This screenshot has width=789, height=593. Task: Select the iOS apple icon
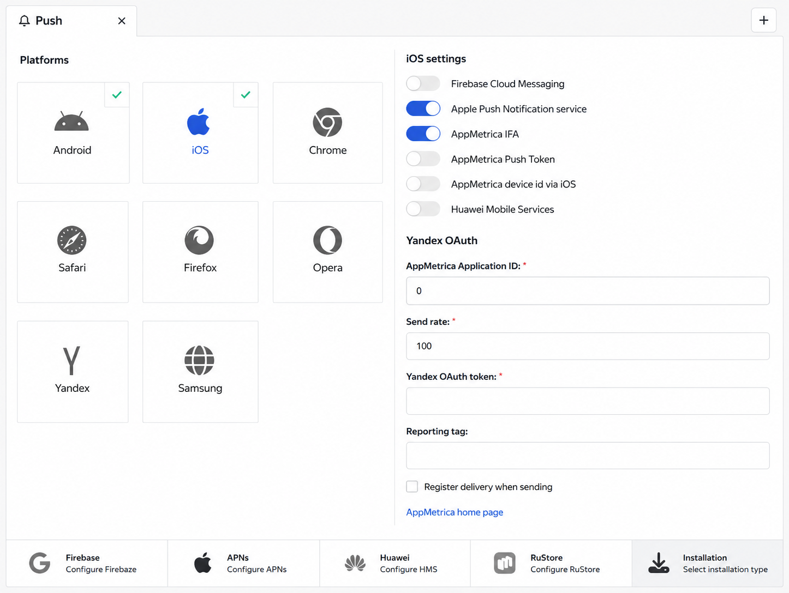[x=199, y=121]
